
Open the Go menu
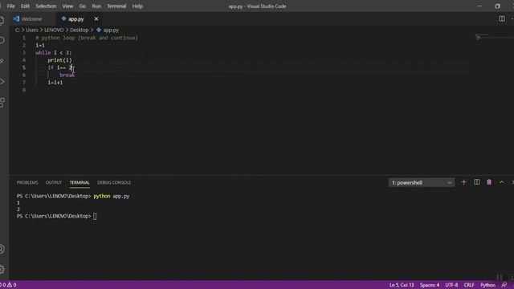click(x=83, y=6)
